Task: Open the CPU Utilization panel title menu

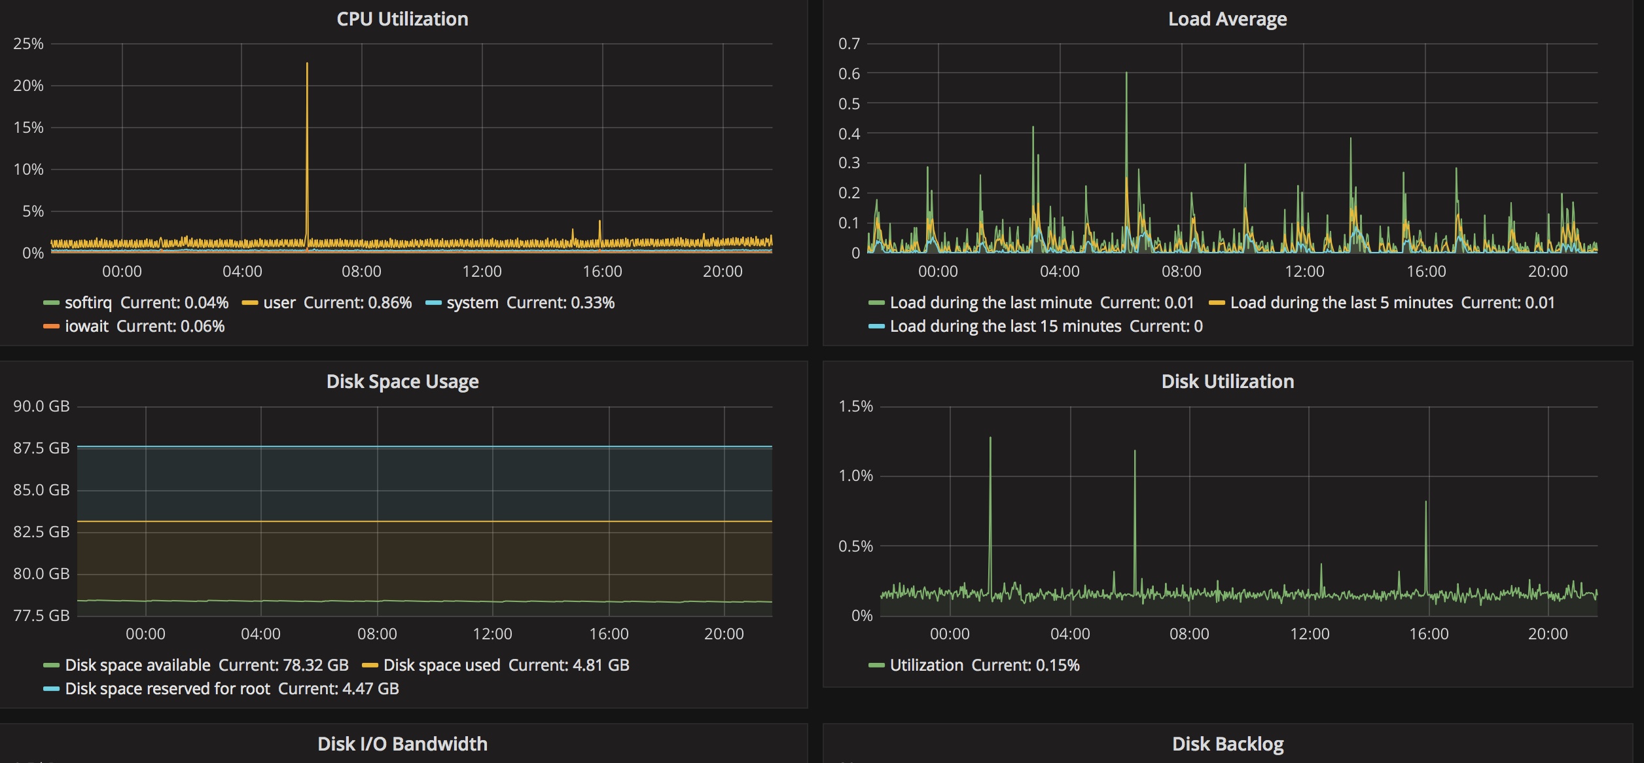Action: 402,19
